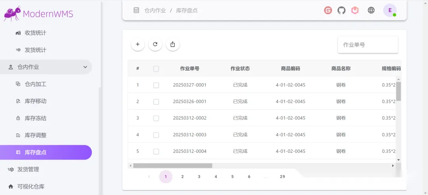Open the user avatar E menu

[x=390, y=10]
